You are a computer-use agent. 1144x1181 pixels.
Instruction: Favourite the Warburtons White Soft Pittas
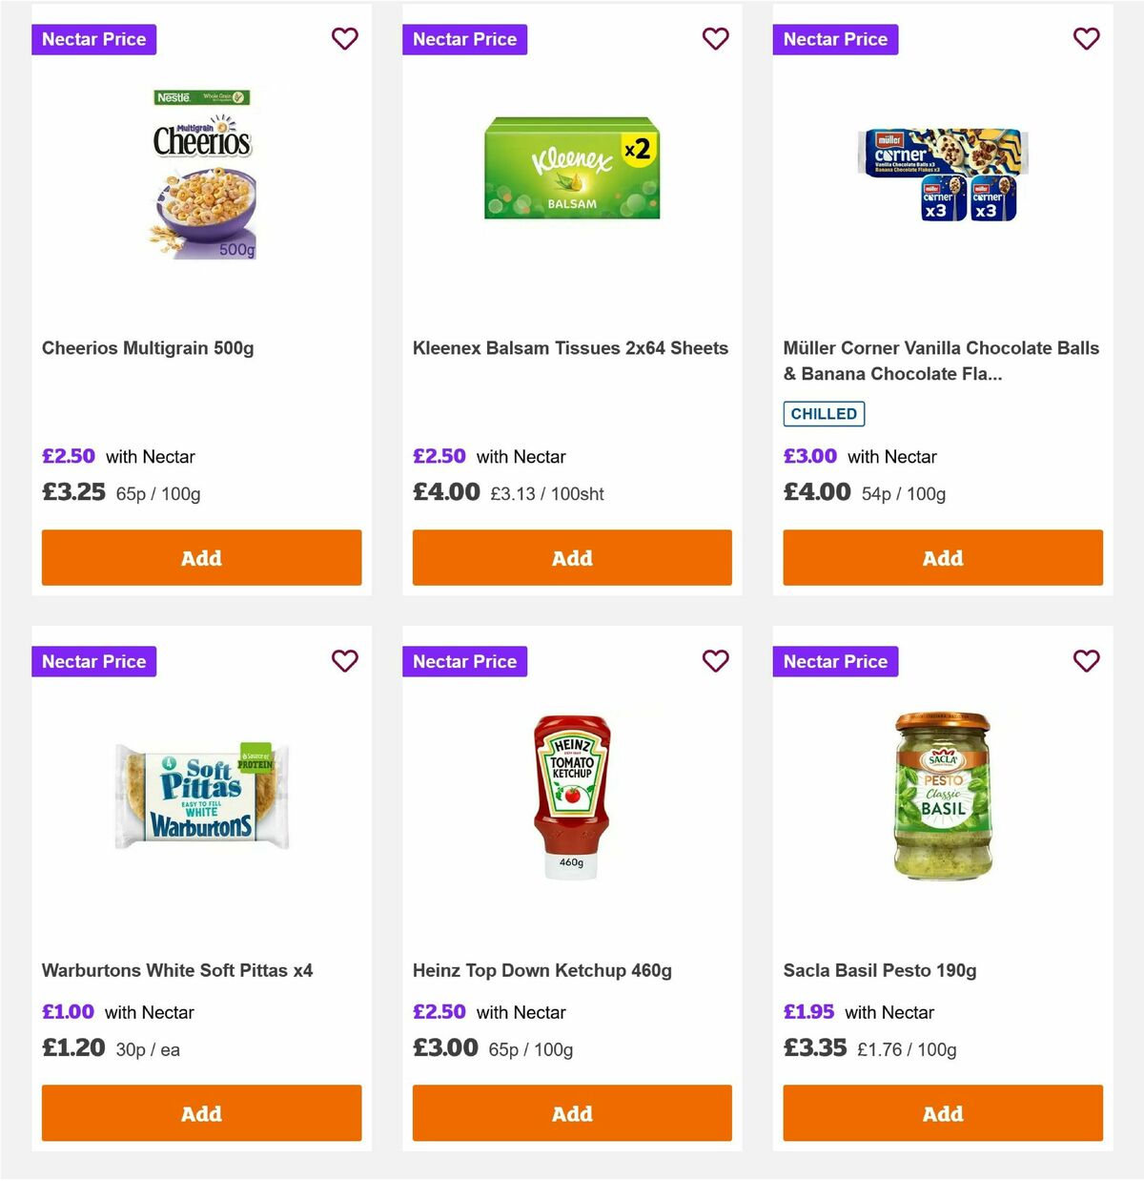(x=344, y=661)
